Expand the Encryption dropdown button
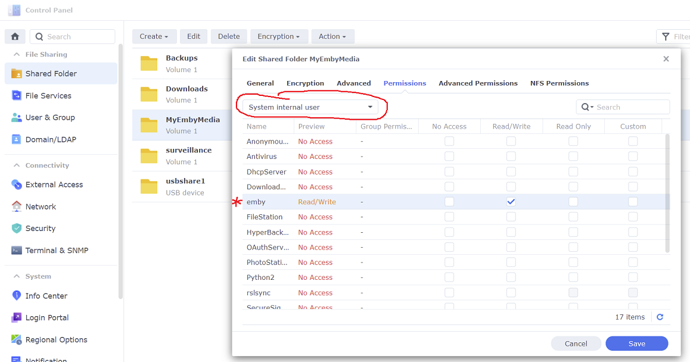 [x=279, y=36]
